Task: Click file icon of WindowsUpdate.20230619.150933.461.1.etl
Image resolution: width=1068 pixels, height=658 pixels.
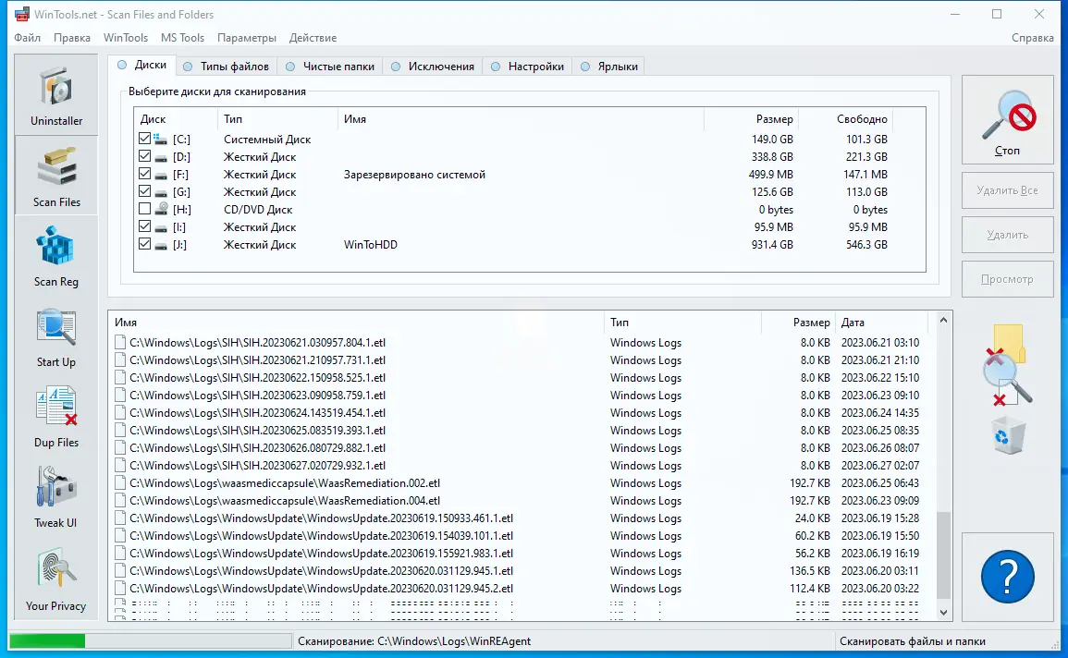Action: pyautogui.click(x=120, y=518)
